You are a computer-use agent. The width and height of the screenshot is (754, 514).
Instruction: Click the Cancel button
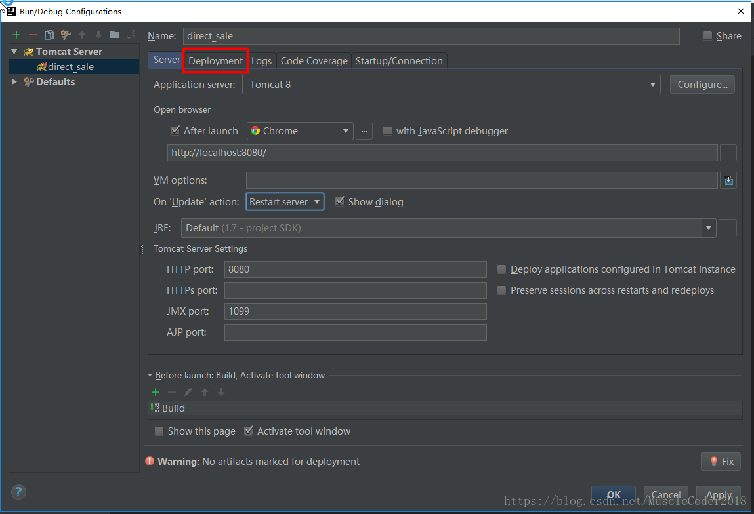pyautogui.click(x=666, y=495)
